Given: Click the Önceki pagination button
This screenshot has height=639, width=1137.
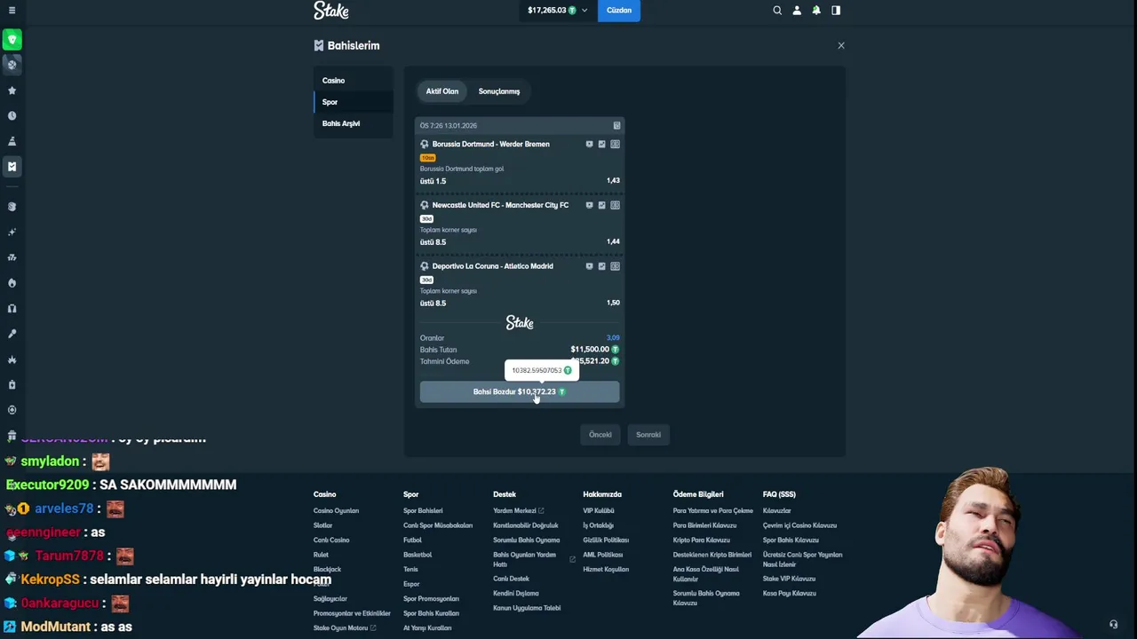Looking at the screenshot, I should pos(600,435).
